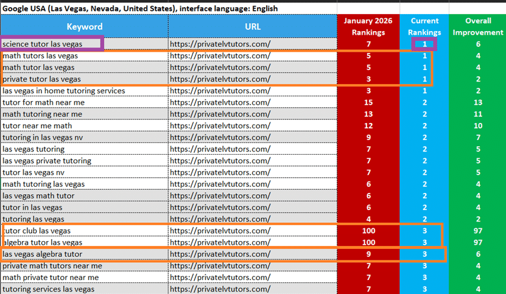Select the 'tutor near me math' cell

point(84,125)
